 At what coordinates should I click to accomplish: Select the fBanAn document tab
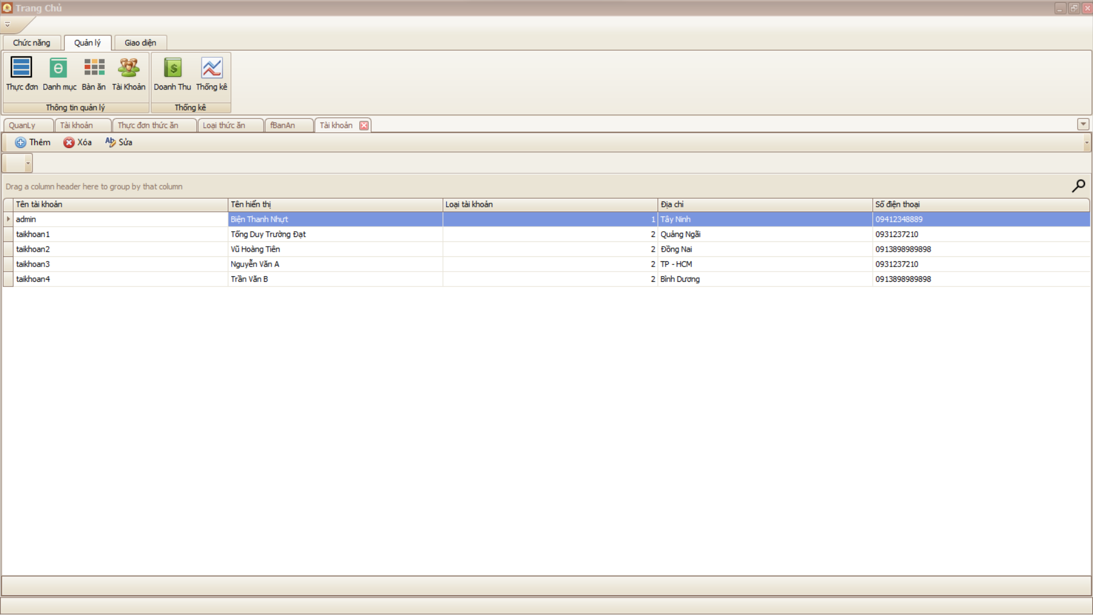[283, 125]
